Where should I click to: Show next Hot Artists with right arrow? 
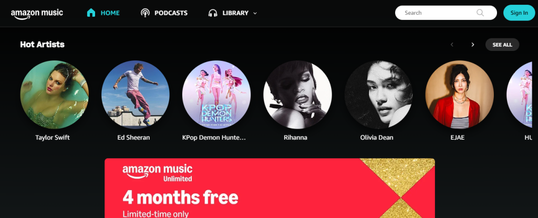point(473,45)
